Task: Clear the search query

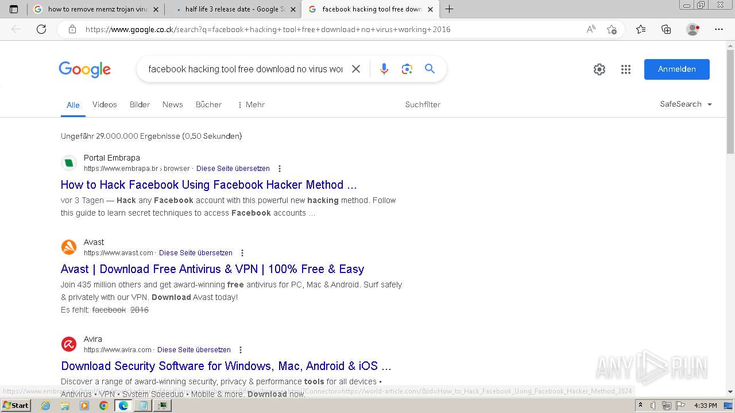Action: coord(356,69)
